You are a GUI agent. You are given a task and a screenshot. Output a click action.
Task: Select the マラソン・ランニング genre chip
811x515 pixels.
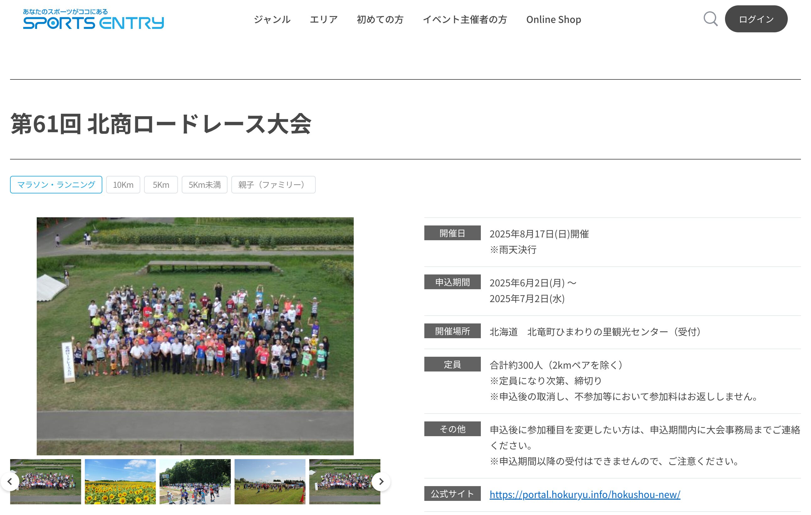(56, 184)
